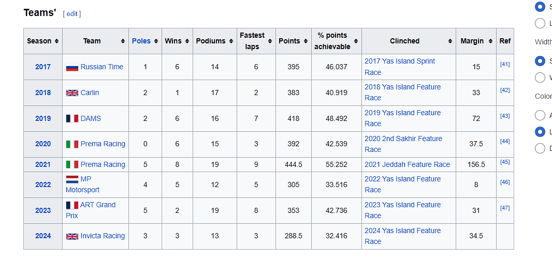552x261 pixels.
Task: Open the Invicta Racing team link
Action: coord(103,236)
